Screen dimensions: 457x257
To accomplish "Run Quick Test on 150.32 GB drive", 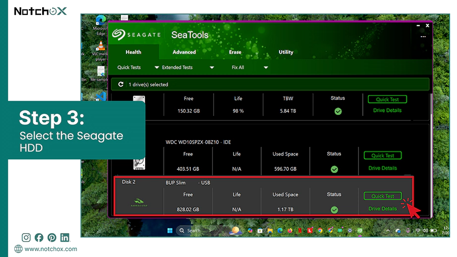I will (x=387, y=99).
